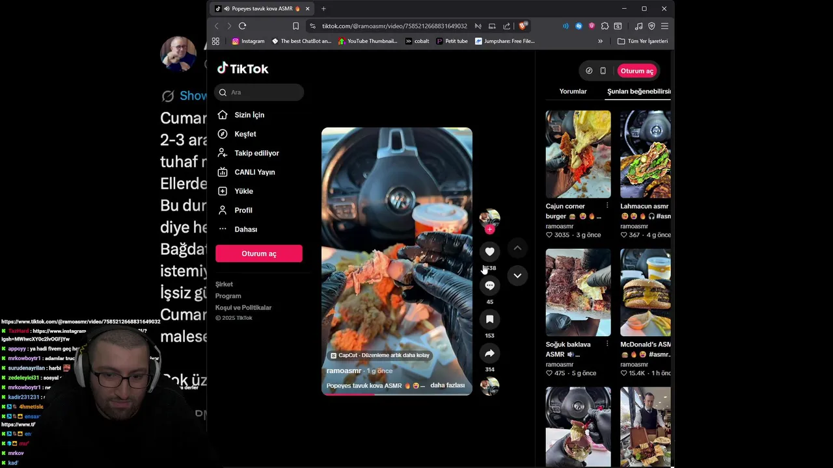Click the get-app phone icon in the header
Screen dimensions: 833x468
(603, 71)
